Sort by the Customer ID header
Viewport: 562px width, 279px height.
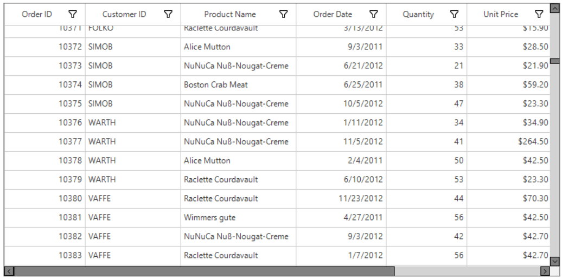click(x=124, y=14)
